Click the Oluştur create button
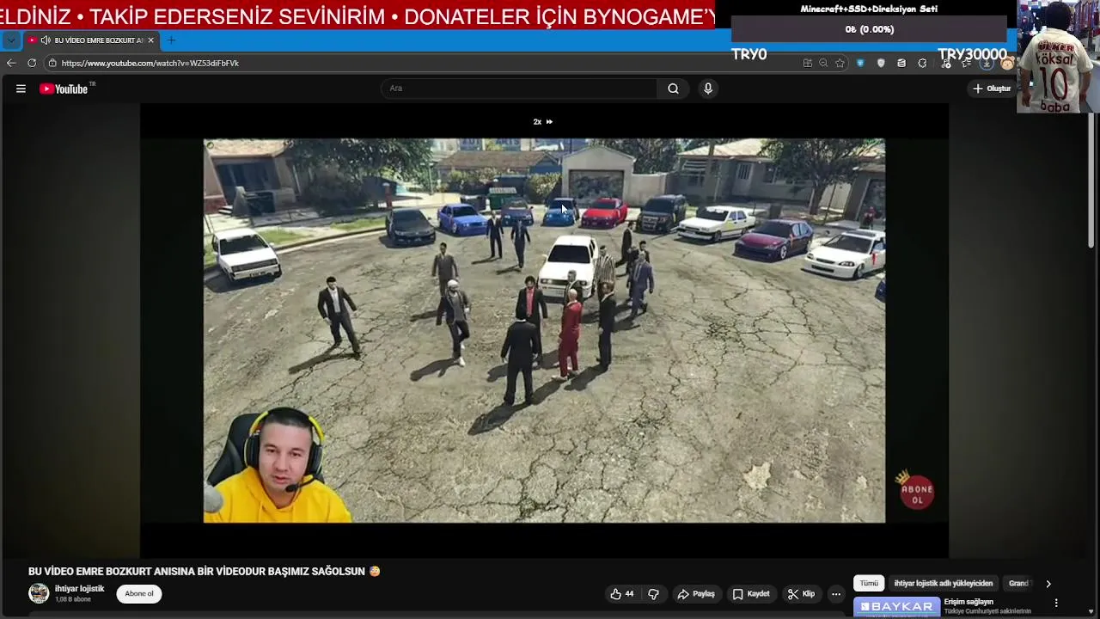This screenshot has height=619, width=1100. 993,89
